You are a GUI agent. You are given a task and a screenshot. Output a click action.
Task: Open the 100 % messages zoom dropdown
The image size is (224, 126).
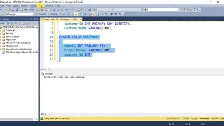(x=50, y=114)
